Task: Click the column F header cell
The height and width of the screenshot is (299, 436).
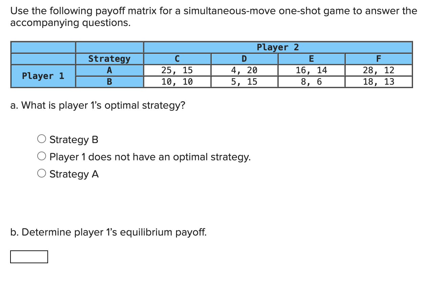Action: [x=378, y=58]
